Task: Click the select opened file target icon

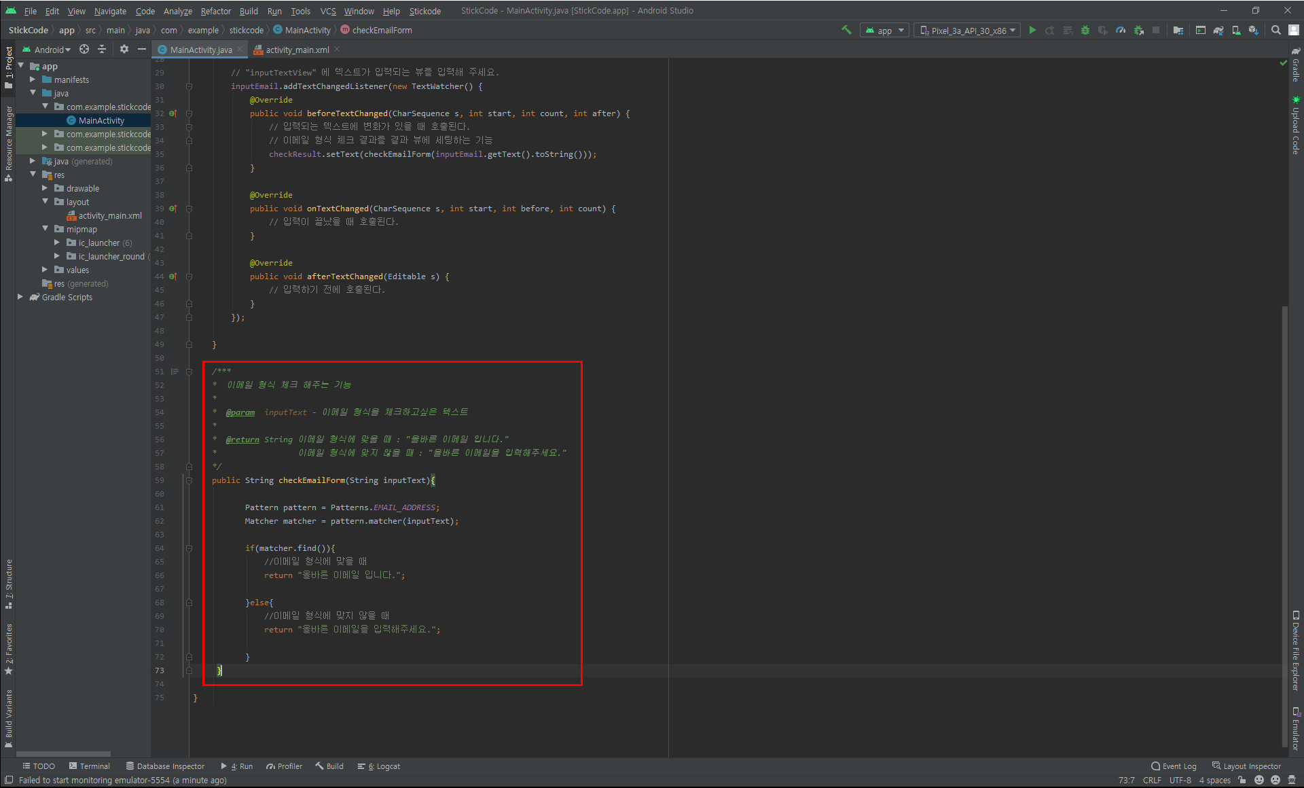Action: tap(84, 49)
